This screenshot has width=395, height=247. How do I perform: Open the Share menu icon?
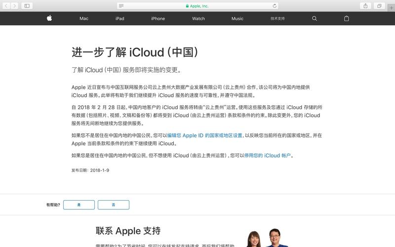[365, 6]
